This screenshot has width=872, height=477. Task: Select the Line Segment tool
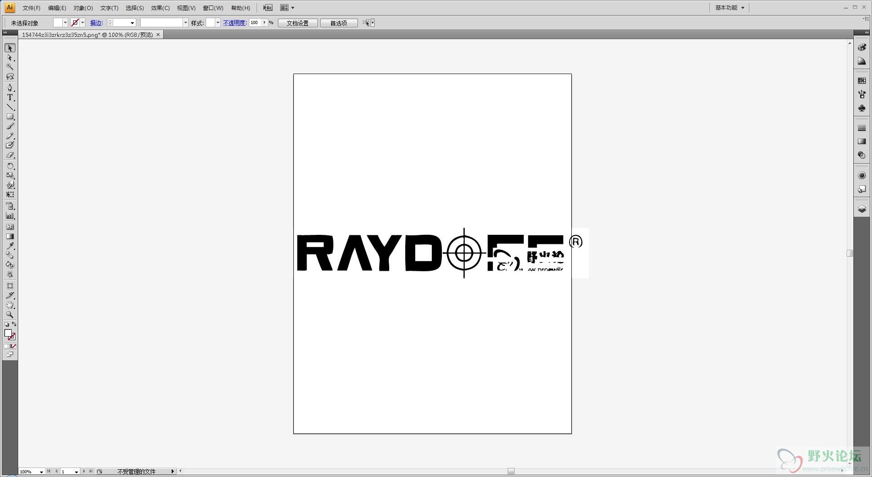(x=10, y=107)
